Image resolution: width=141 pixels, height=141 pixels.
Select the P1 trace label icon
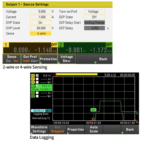(x=33, y=82)
